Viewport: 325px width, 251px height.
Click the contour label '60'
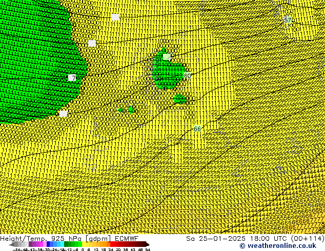pyautogui.click(x=187, y=76)
